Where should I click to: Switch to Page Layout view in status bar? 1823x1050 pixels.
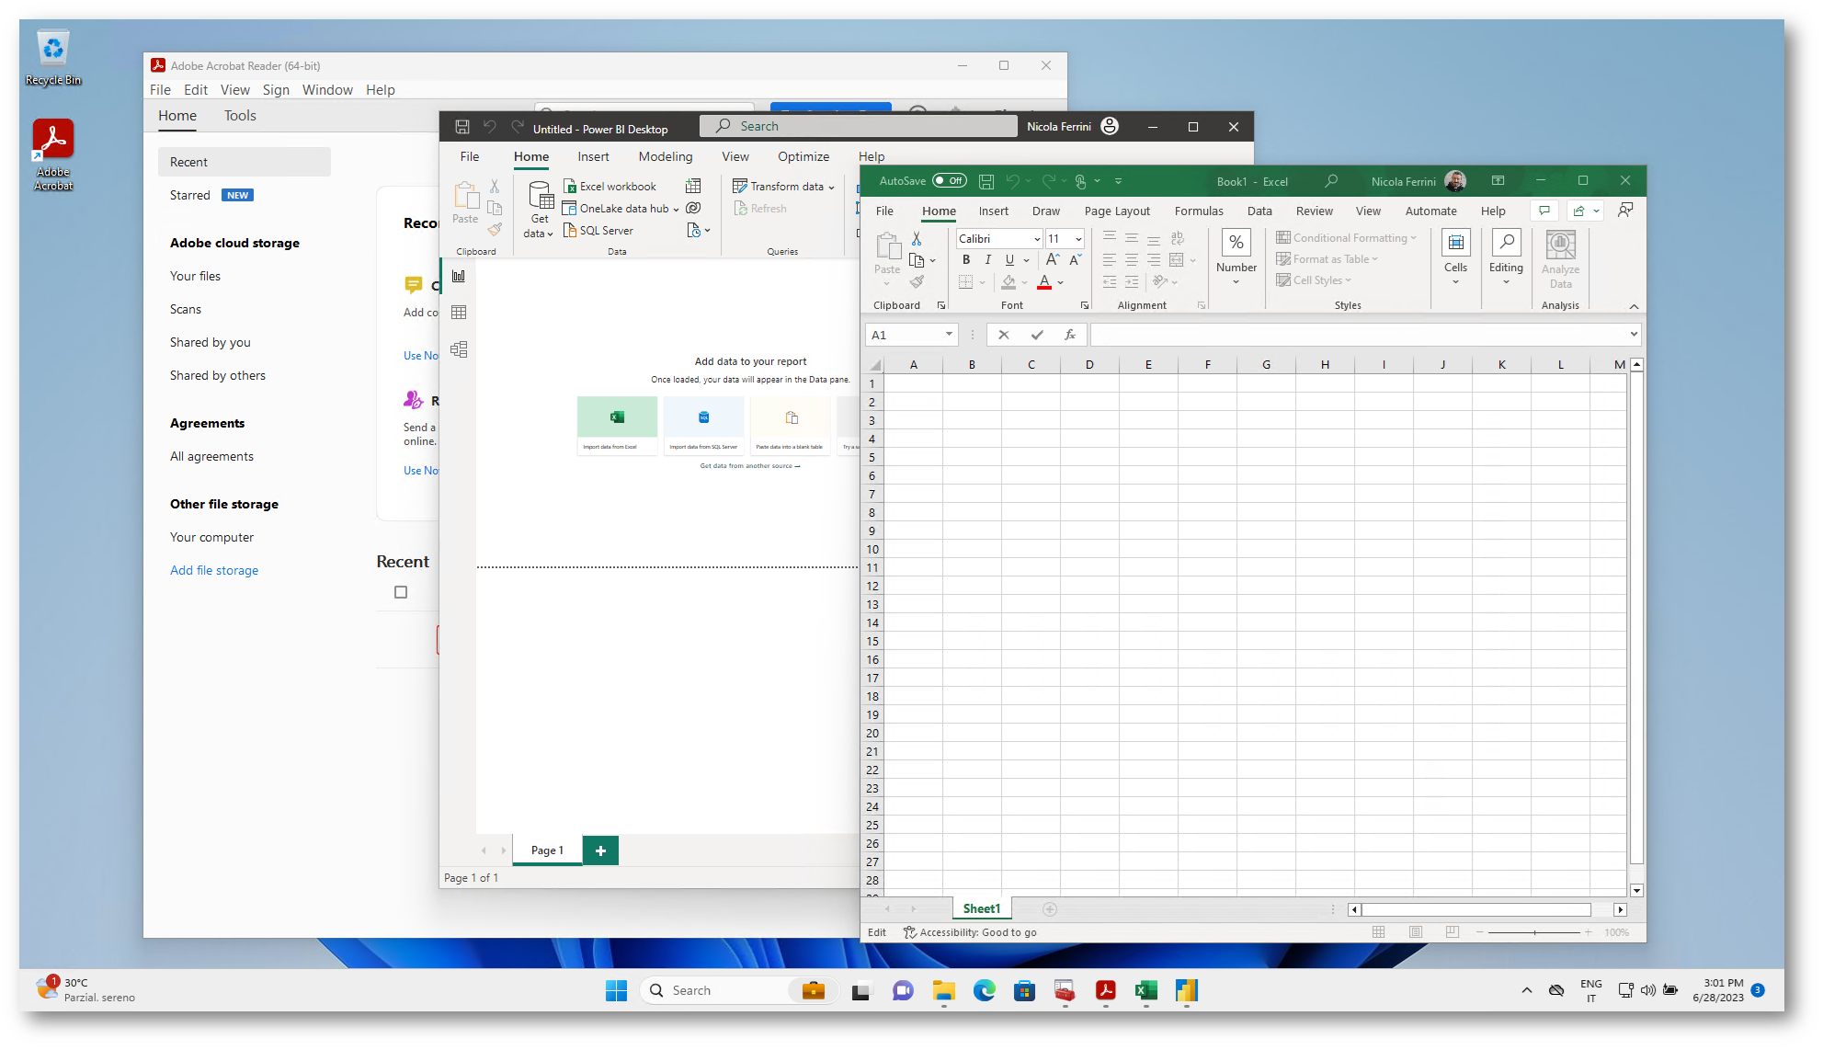coord(1416,932)
